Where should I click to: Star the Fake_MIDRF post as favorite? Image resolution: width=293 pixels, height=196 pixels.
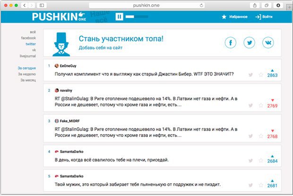(x=261, y=136)
